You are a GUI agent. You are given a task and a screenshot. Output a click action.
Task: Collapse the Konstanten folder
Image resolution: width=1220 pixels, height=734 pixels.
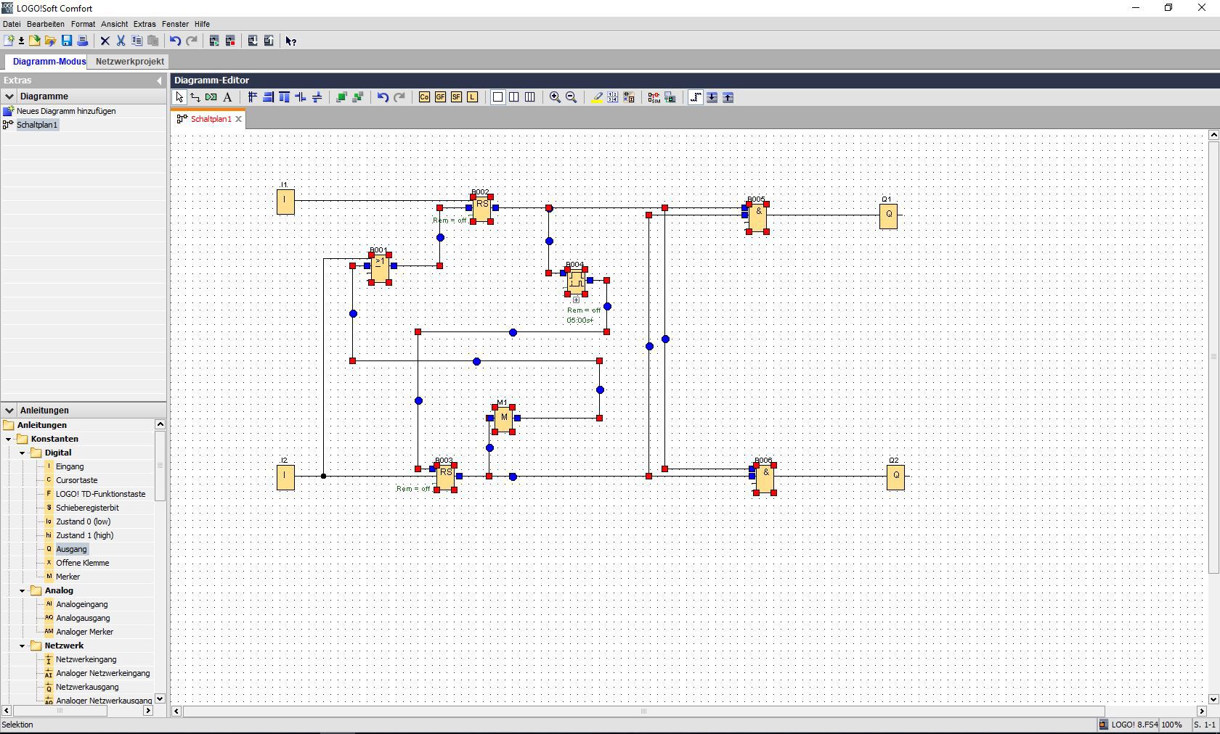click(9, 439)
